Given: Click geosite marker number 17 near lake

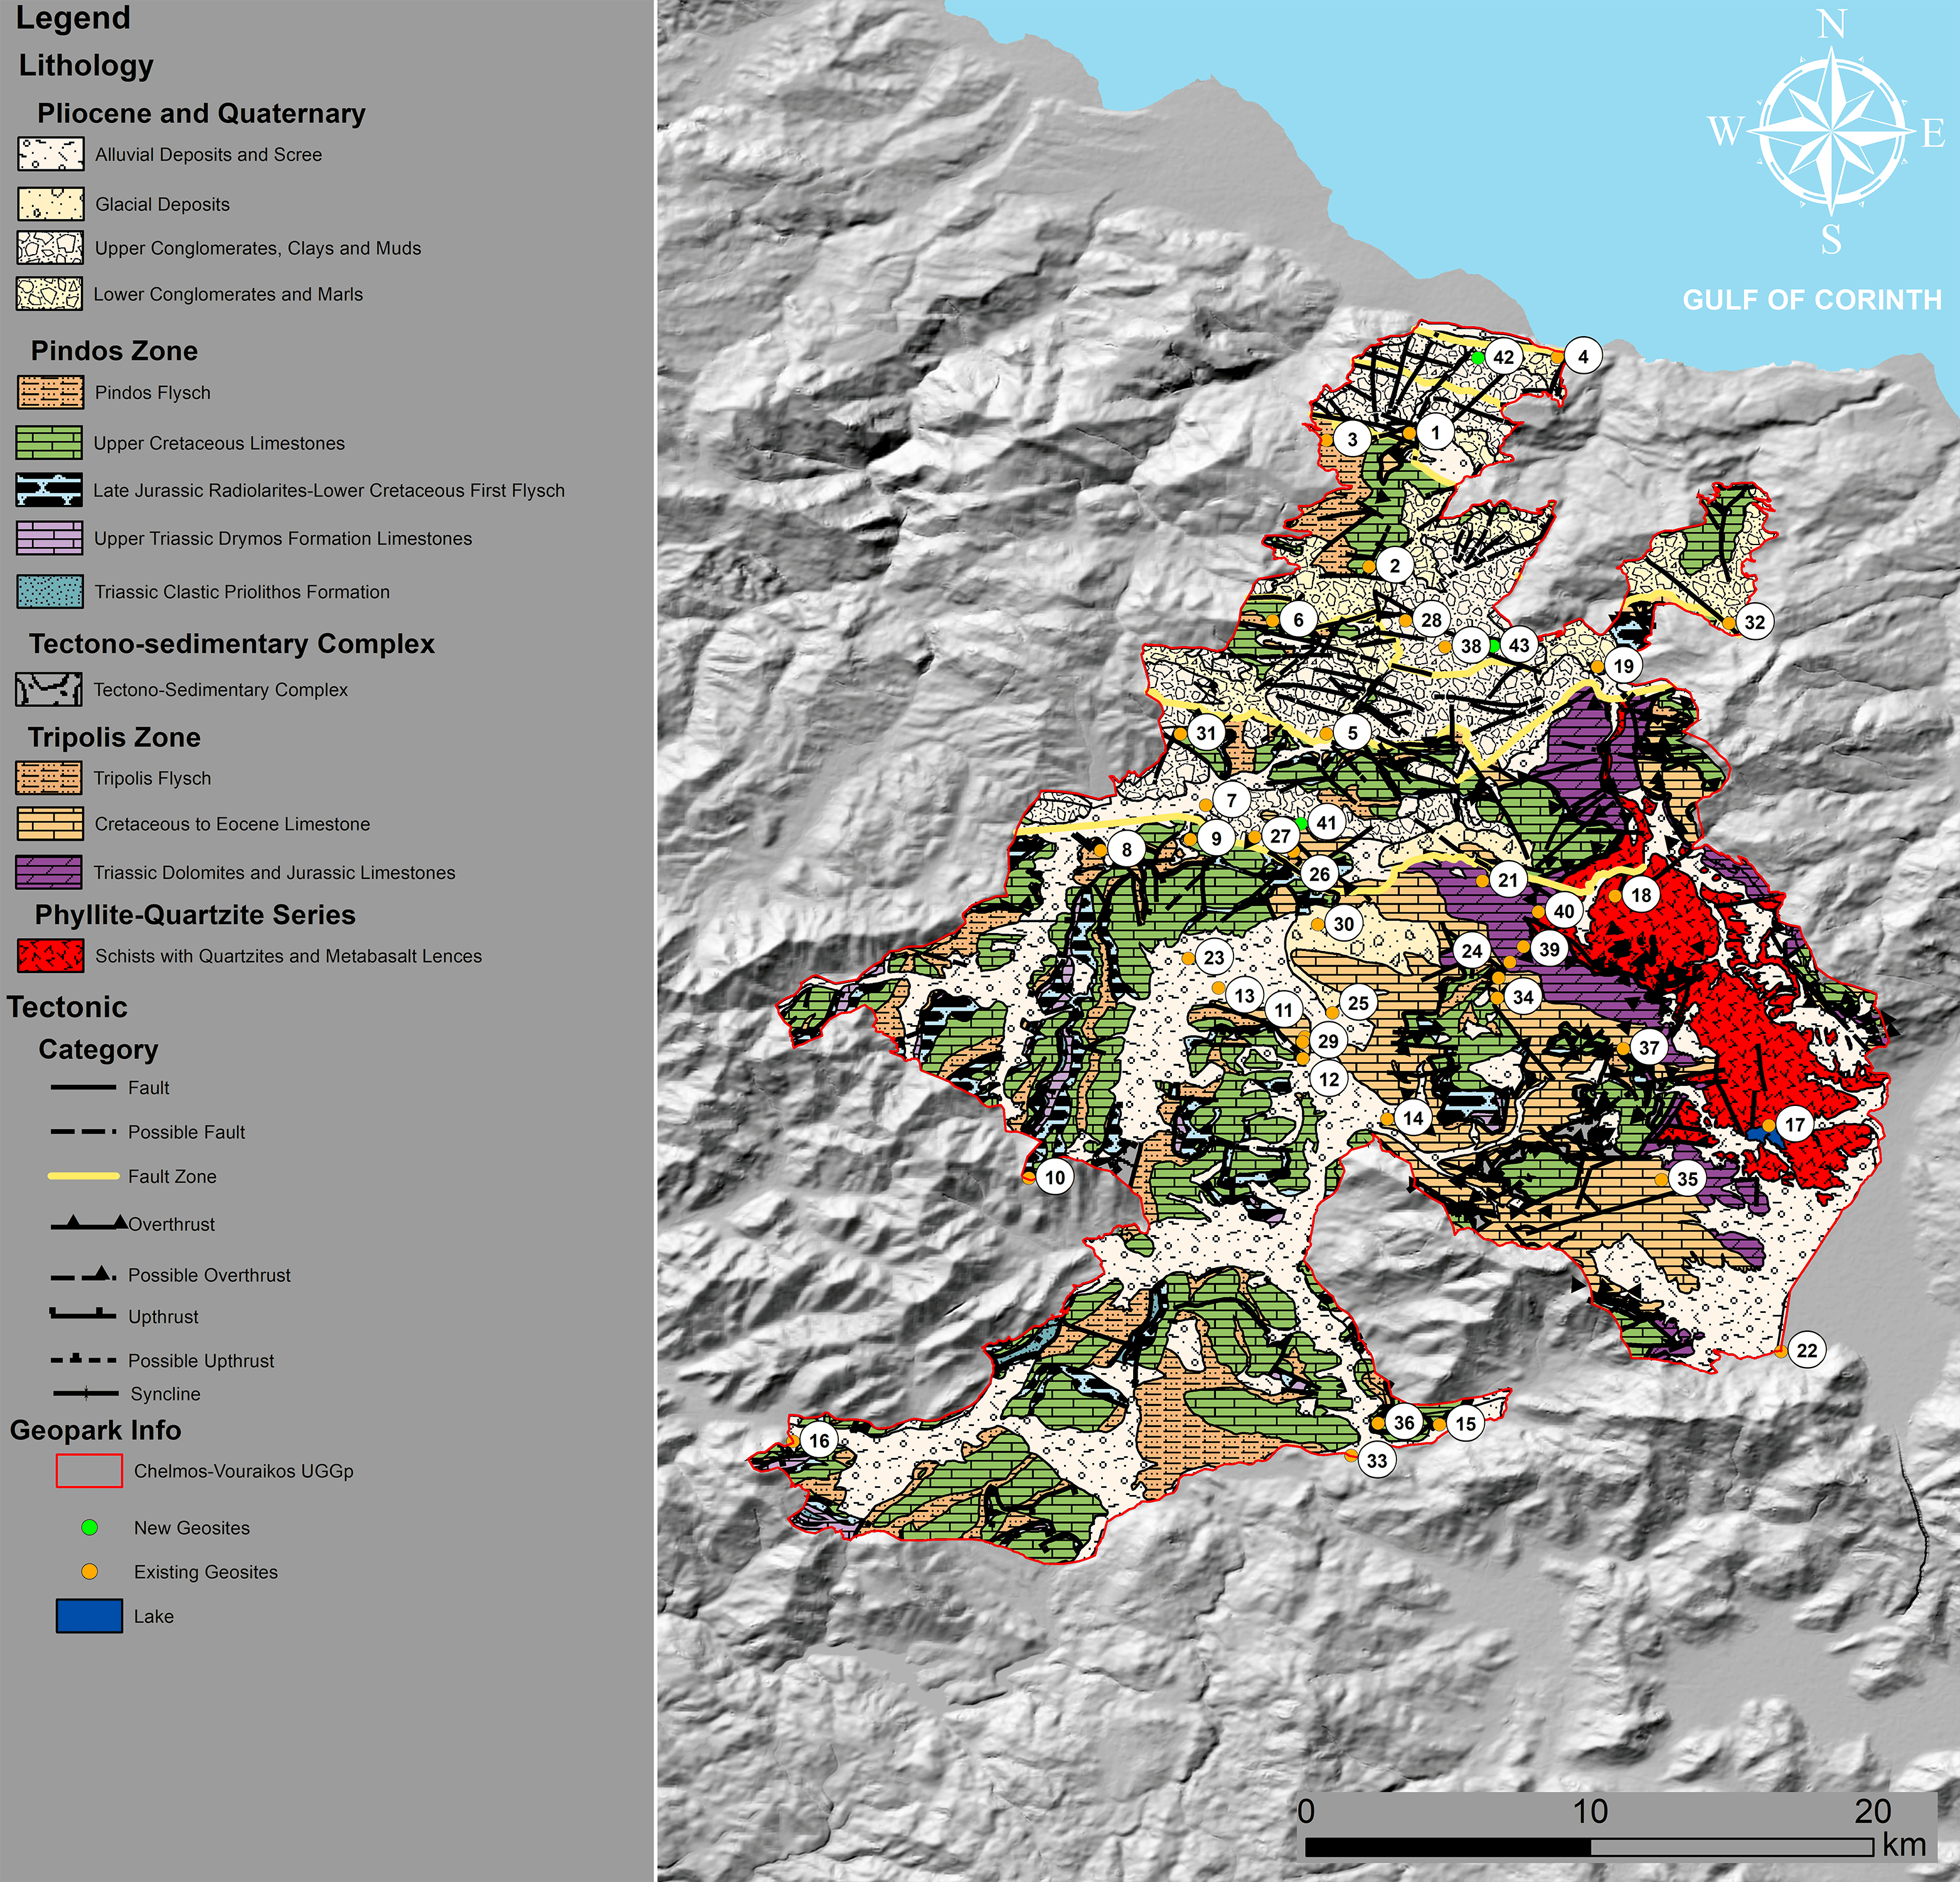Looking at the screenshot, I should point(1795,1124).
